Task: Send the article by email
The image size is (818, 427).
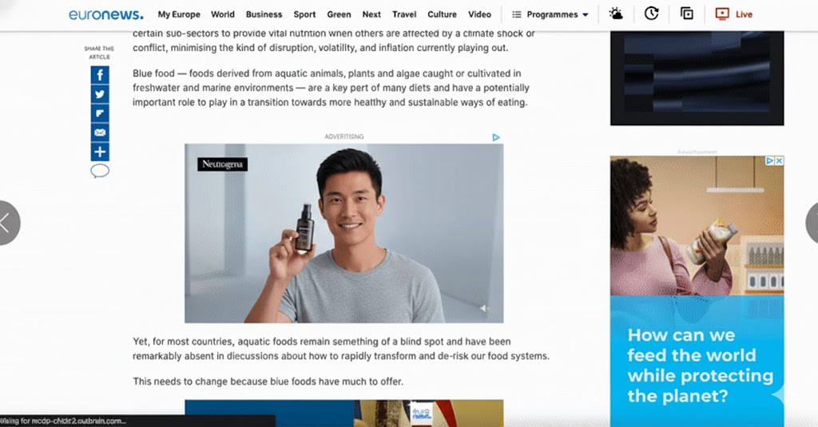Action: coord(100,132)
